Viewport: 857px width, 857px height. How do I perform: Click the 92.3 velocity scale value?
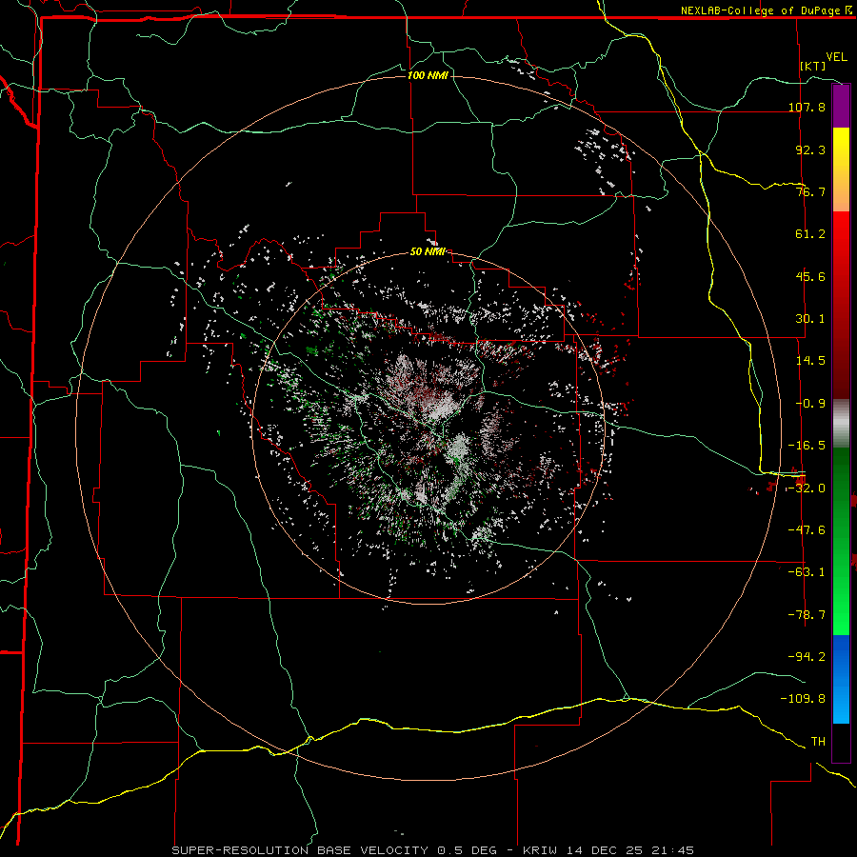[x=810, y=149]
